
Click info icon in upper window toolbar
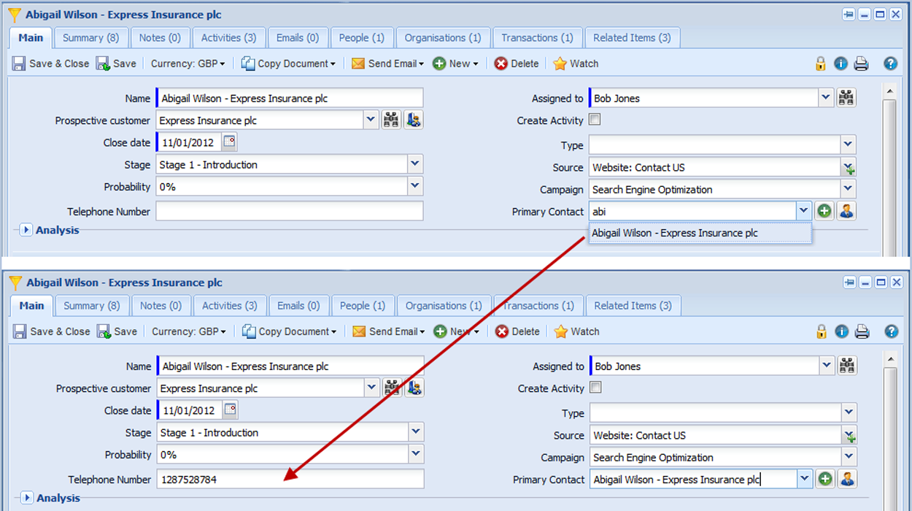(840, 64)
